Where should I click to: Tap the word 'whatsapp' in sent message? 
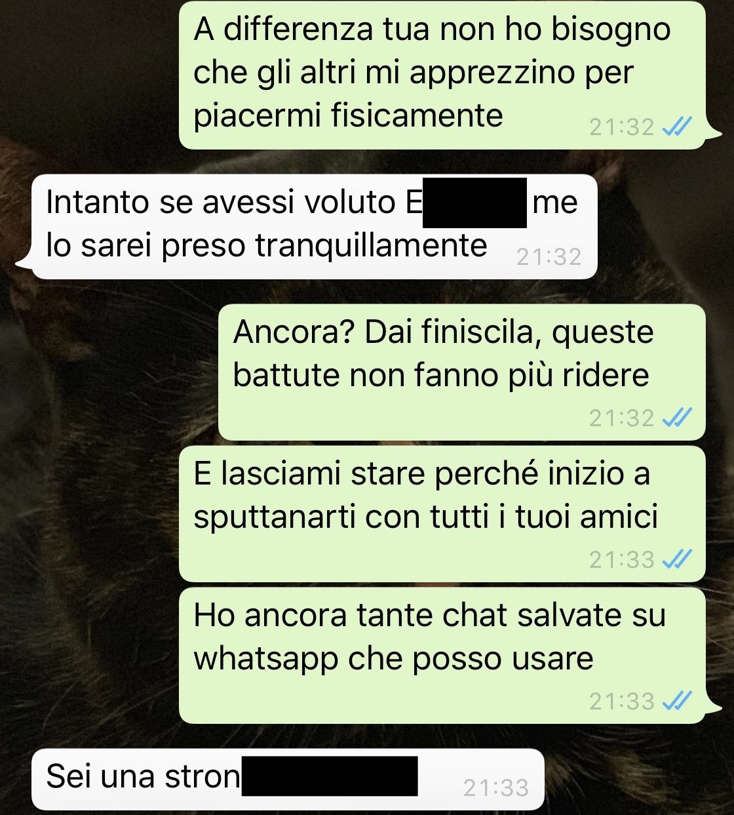point(265,660)
